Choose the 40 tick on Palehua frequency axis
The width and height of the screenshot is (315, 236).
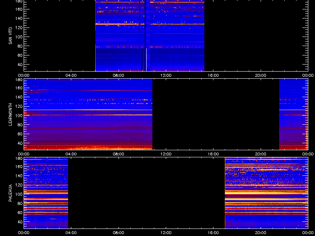pyautogui.click(x=20, y=222)
